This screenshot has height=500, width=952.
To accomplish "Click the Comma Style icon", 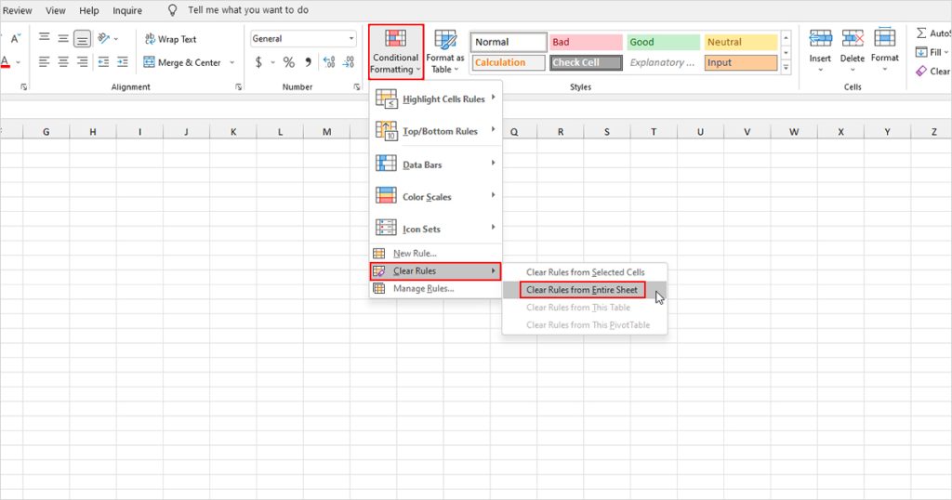I will pyautogui.click(x=308, y=62).
